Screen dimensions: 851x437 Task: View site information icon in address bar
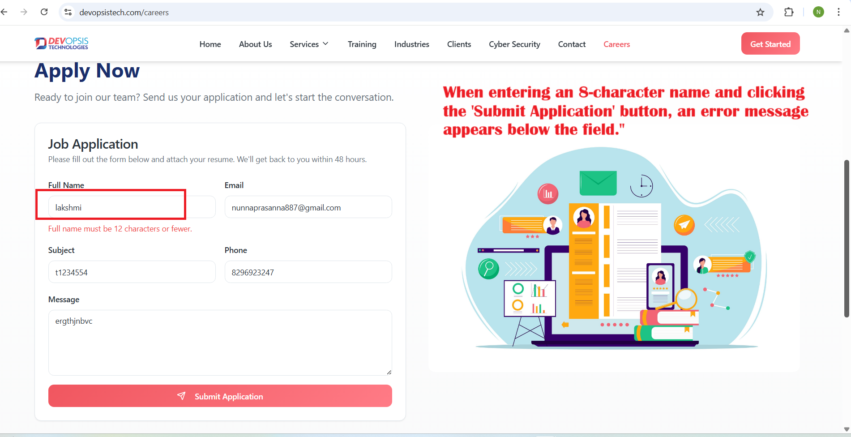(x=68, y=12)
